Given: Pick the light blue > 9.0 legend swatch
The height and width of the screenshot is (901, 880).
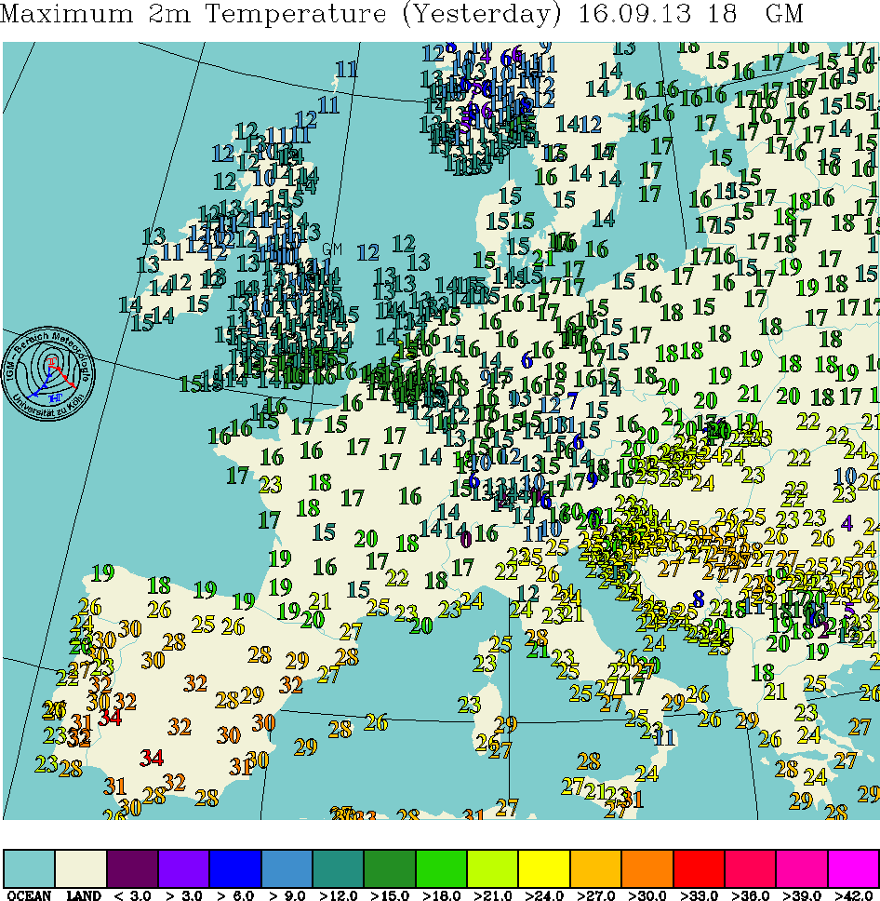Looking at the screenshot, I should pos(287,867).
